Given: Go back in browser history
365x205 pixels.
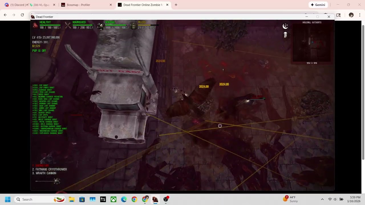Looking at the screenshot, I should (5, 15).
